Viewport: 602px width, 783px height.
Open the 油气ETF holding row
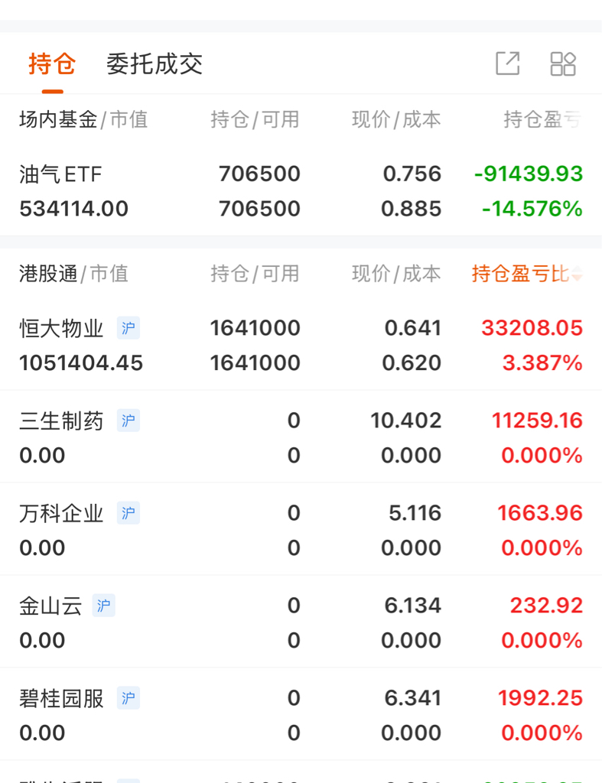pos(301,190)
